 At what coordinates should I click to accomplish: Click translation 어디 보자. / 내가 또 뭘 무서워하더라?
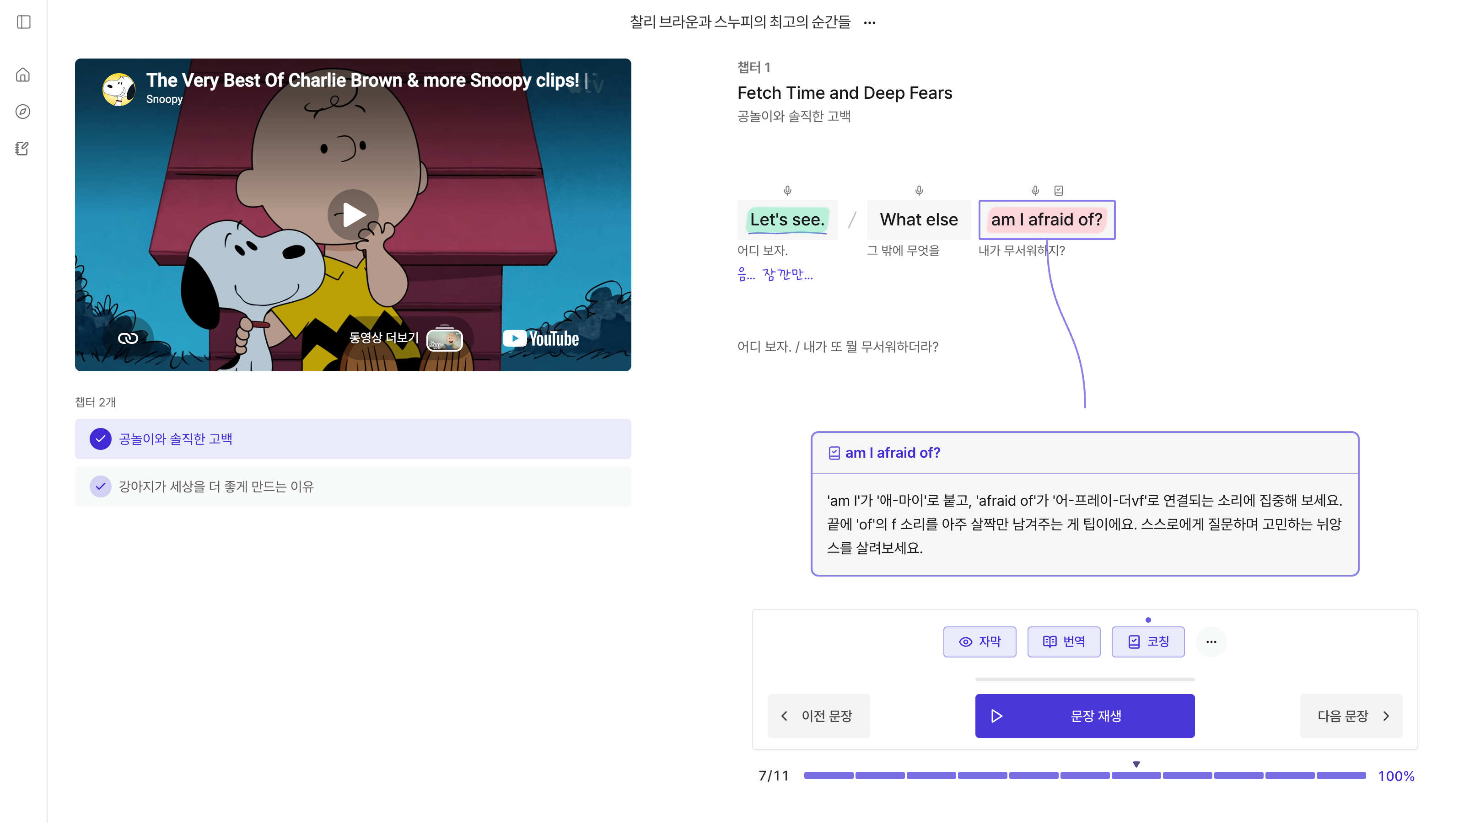pyautogui.click(x=838, y=347)
